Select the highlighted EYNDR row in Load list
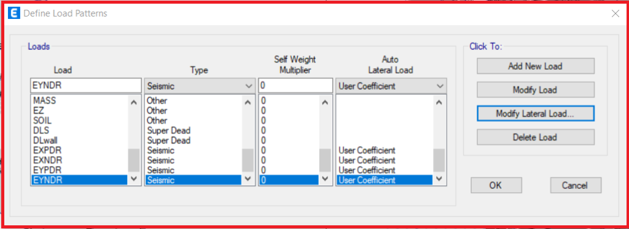The width and height of the screenshot is (629, 229). click(79, 180)
